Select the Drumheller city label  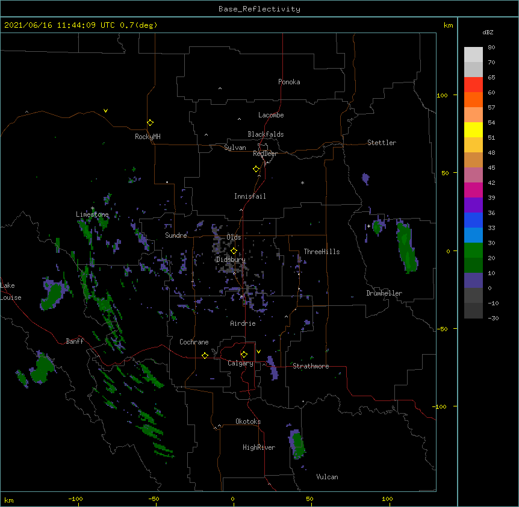point(384,293)
